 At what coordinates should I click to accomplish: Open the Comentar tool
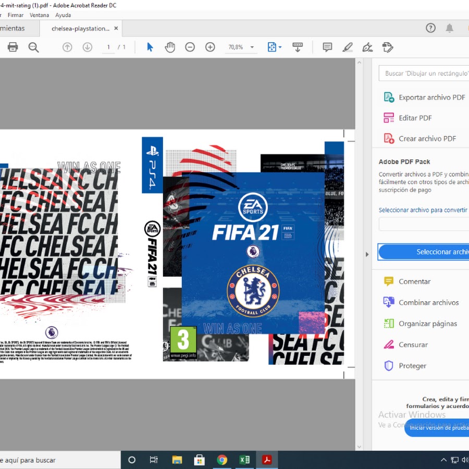(x=407, y=281)
